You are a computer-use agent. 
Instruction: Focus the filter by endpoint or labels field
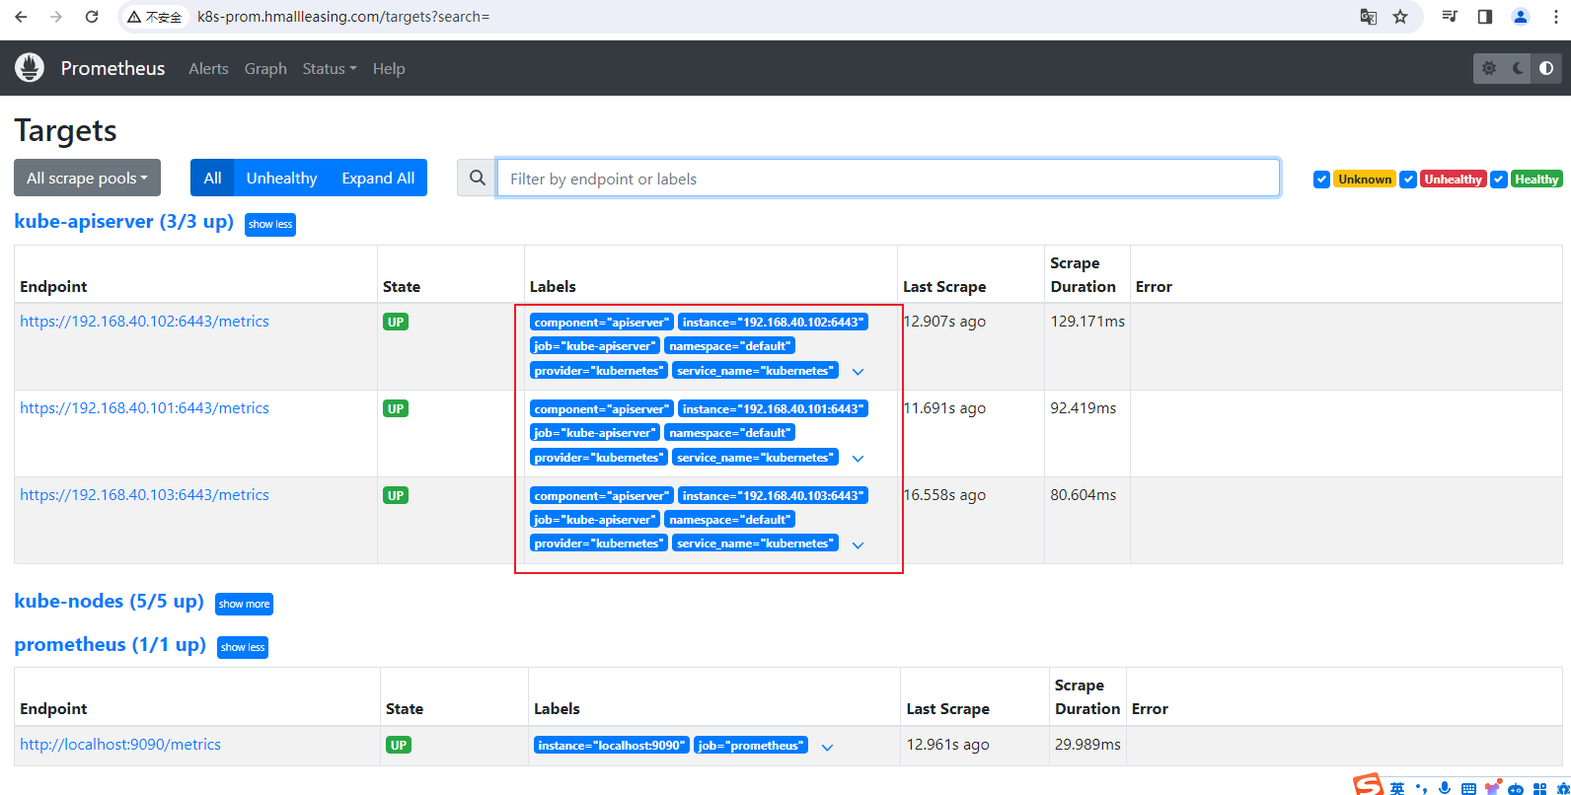pos(888,179)
